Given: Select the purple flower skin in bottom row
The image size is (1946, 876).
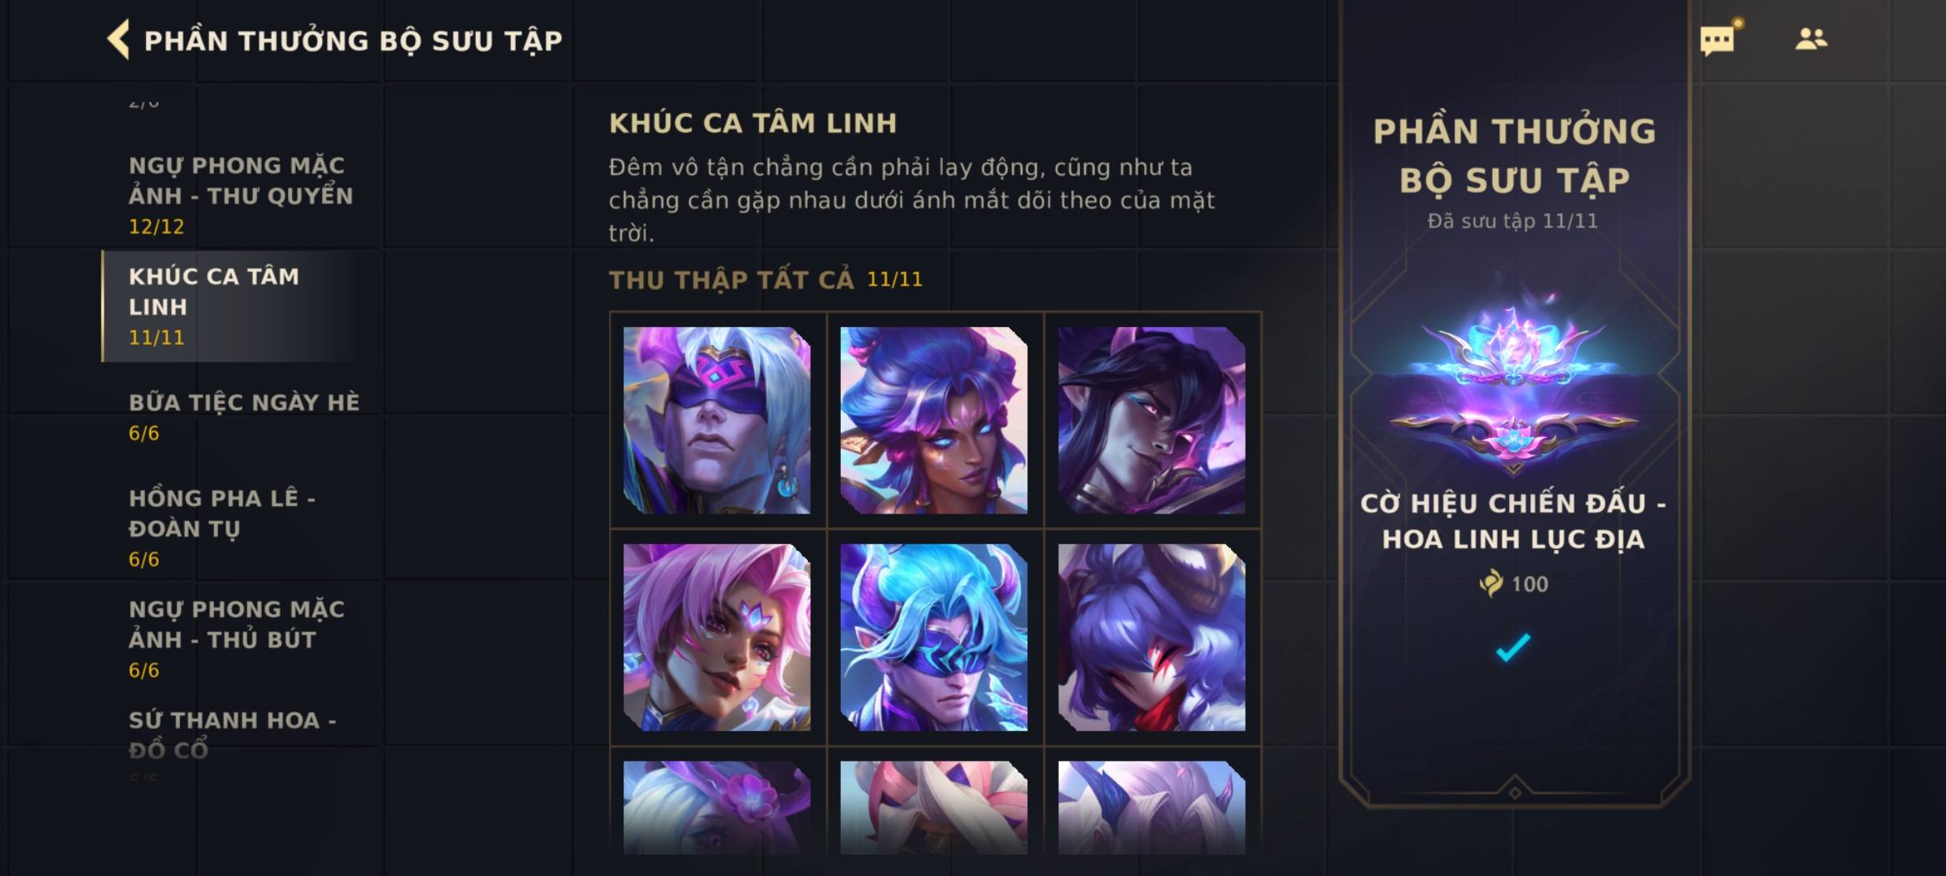Looking at the screenshot, I should pos(717,807).
